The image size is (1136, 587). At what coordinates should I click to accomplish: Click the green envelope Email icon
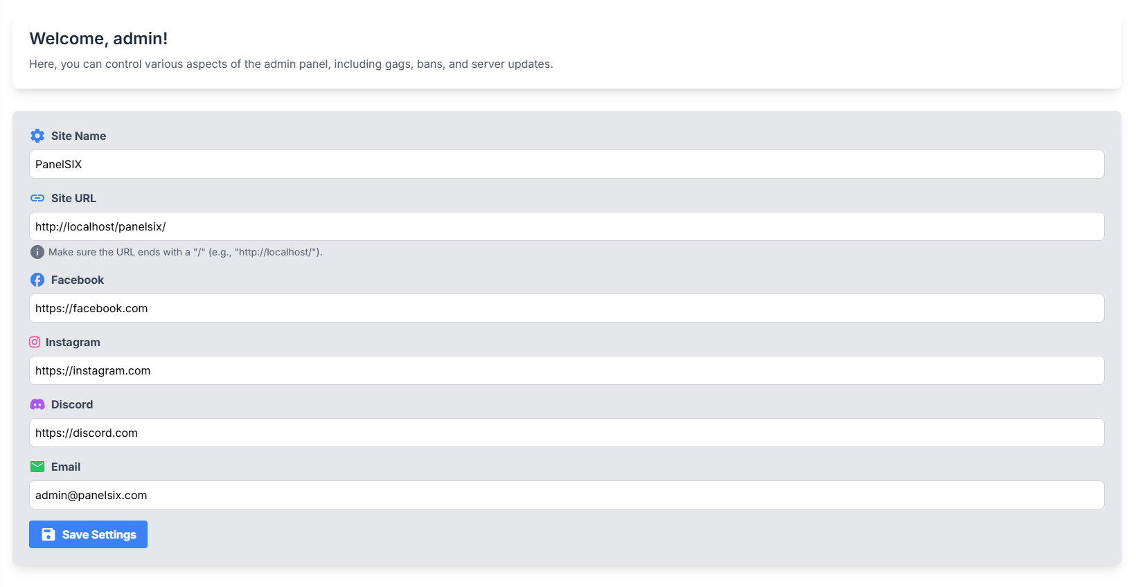tap(37, 467)
